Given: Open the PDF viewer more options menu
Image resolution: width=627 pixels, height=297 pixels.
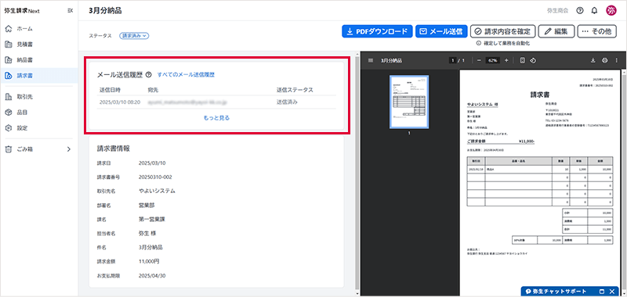Looking at the screenshot, I should pos(616,61).
